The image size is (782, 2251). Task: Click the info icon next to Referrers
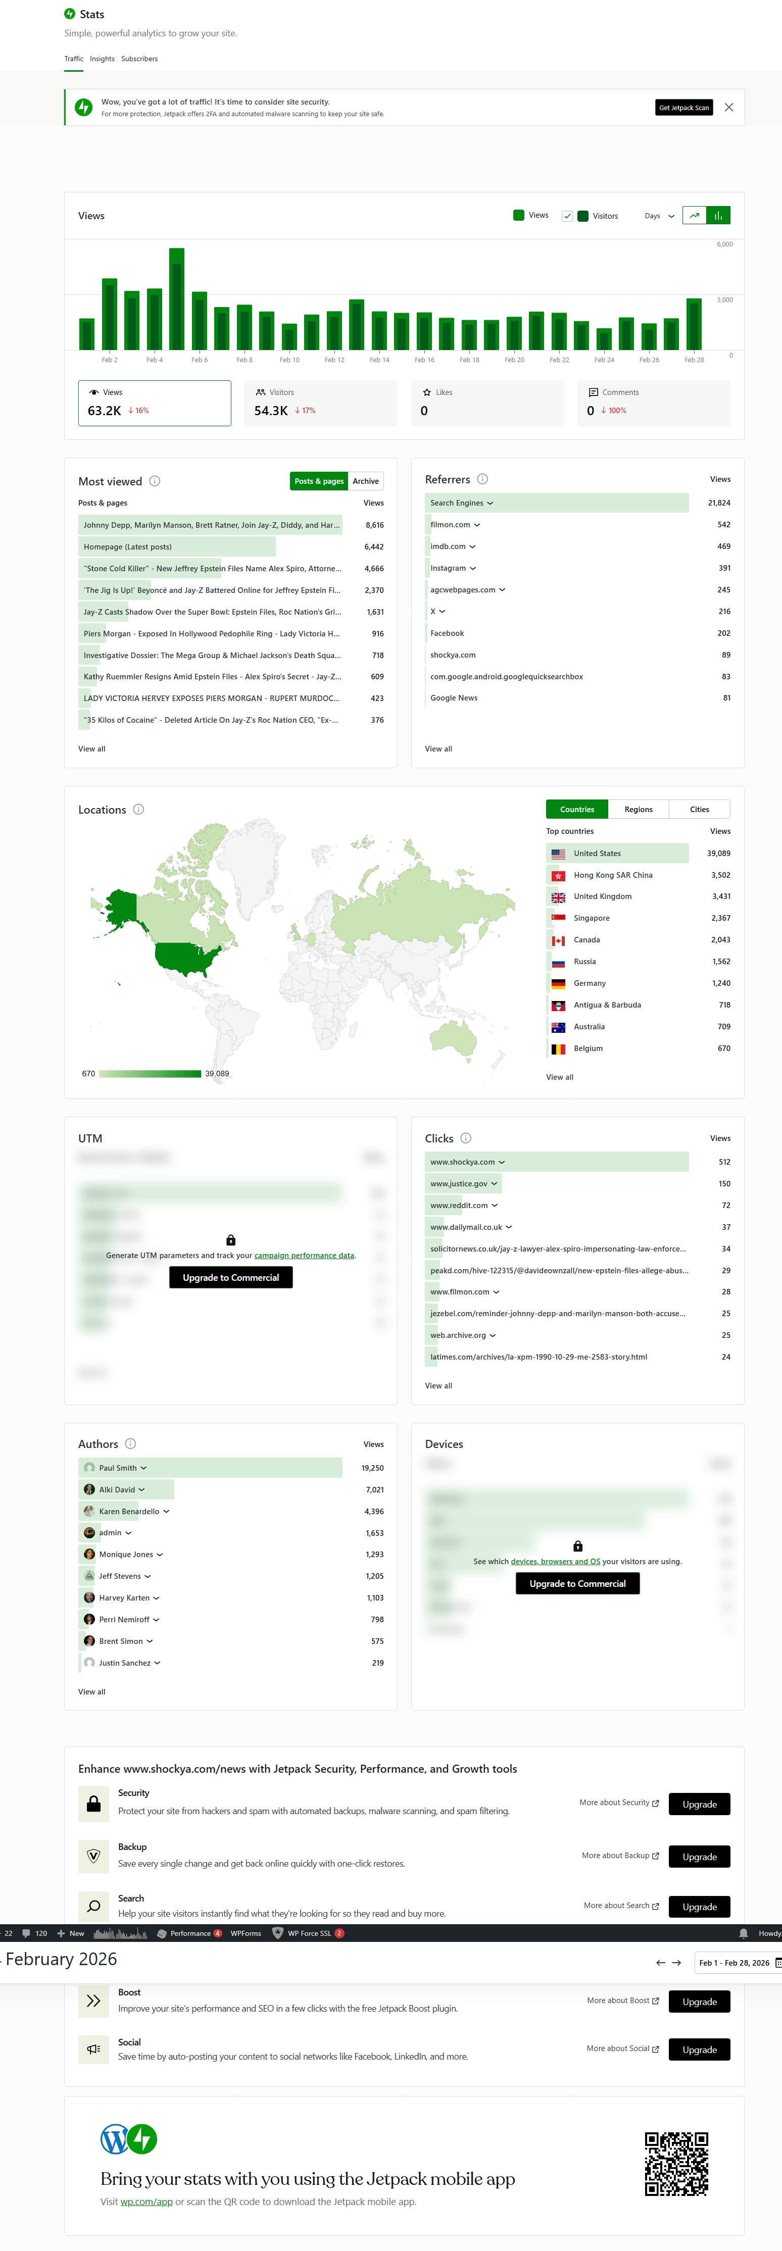pyautogui.click(x=482, y=480)
